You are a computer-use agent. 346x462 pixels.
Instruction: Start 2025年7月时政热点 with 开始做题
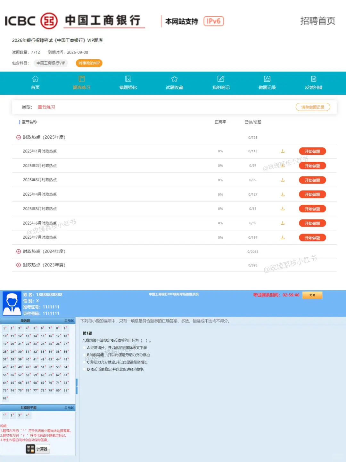[312, 238]
